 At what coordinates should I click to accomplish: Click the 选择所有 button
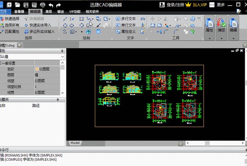[x=10, y=25]
